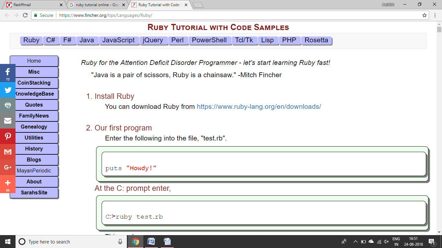Select the PowerShell language tab

[x=209, y=40]
